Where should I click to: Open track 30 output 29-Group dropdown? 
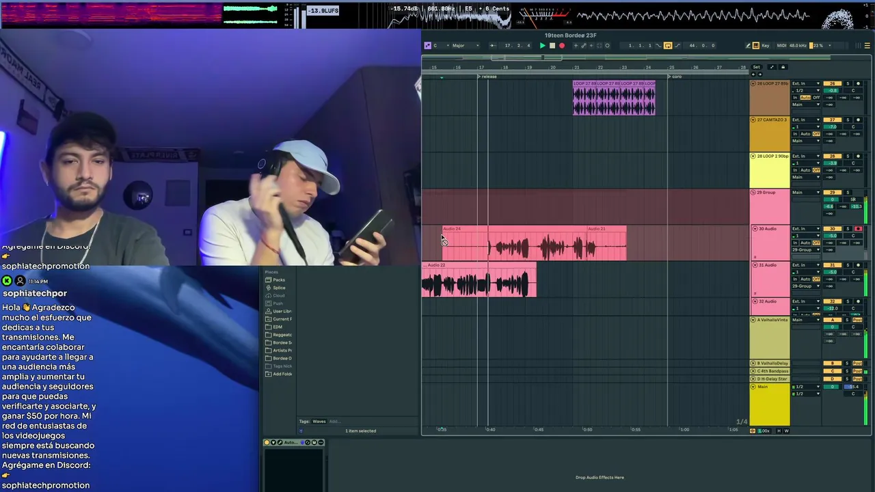tap(806, 250)
